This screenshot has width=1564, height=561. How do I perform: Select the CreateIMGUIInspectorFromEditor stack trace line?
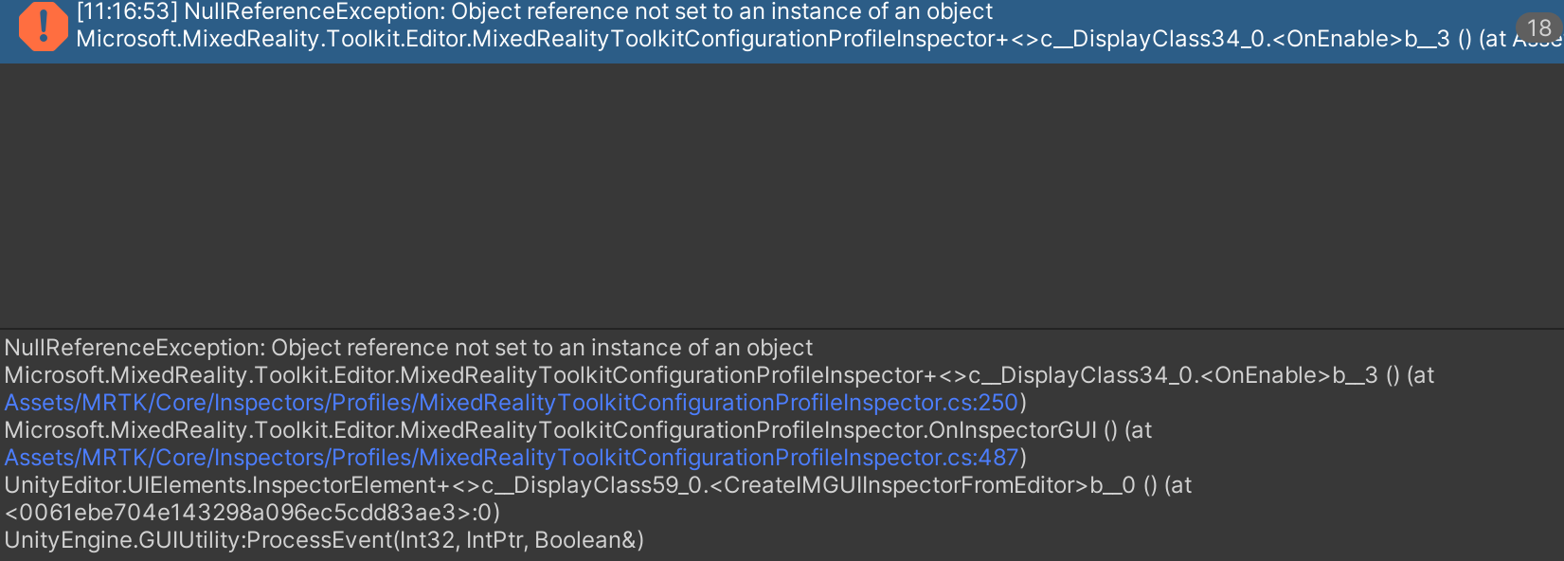tap(568, 486)
